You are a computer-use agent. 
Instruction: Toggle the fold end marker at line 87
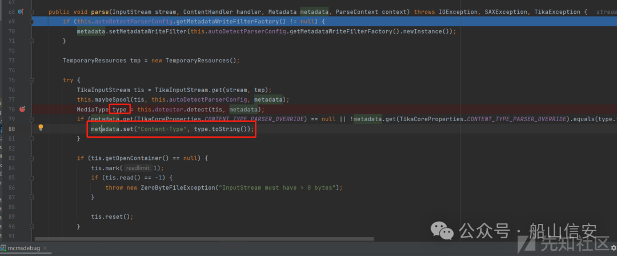(x=32, y=197)
